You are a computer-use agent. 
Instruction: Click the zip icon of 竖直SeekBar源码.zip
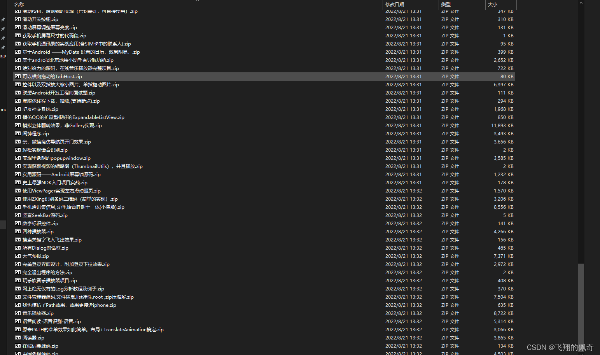click(x=18, y=215)
